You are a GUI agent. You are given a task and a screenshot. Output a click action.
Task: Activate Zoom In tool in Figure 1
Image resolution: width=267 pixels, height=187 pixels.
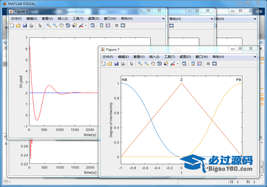(49, 25)
